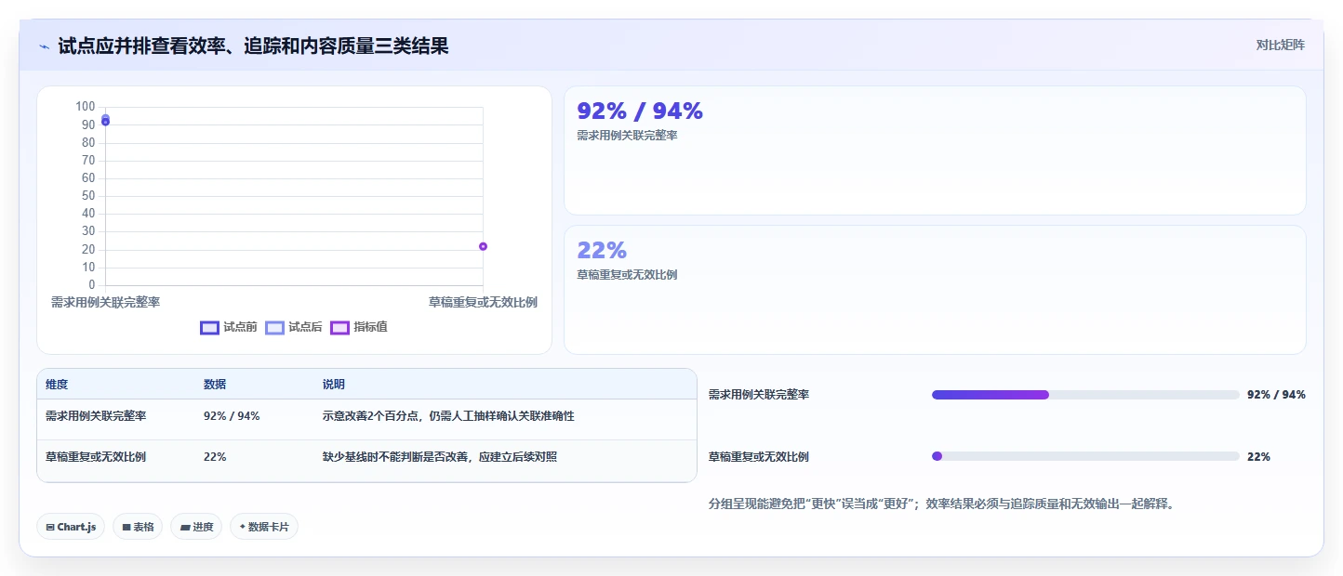Click the chart x-axis label 需求用例关联完整率
The image size is (1343, 576).
(x=105, y=303)
